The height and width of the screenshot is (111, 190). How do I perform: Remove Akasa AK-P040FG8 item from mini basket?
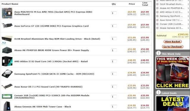(157, 8)
